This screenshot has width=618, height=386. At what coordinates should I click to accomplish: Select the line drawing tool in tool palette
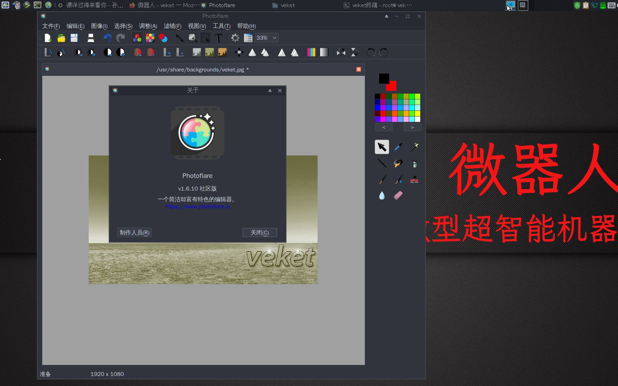pos(382,163)
